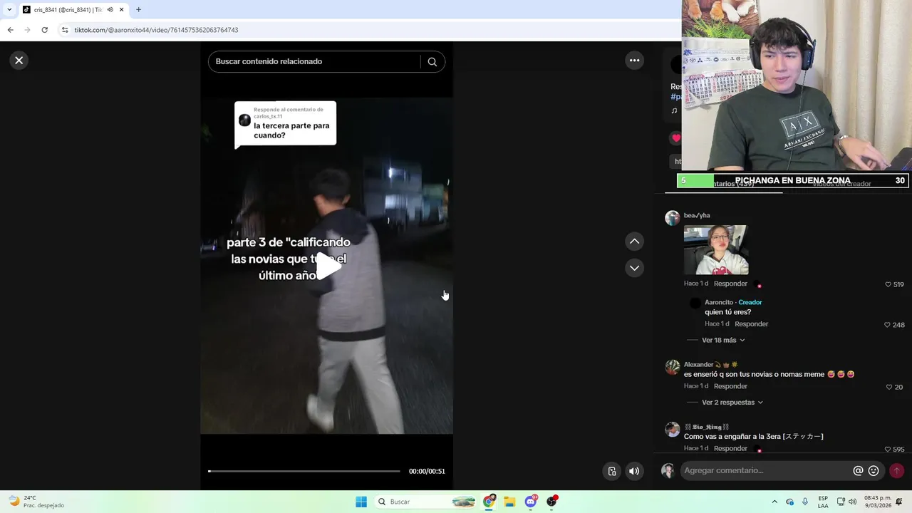Reload the page with refresh icon
This screenshot has width=912, height=513.
pos(44,30)
